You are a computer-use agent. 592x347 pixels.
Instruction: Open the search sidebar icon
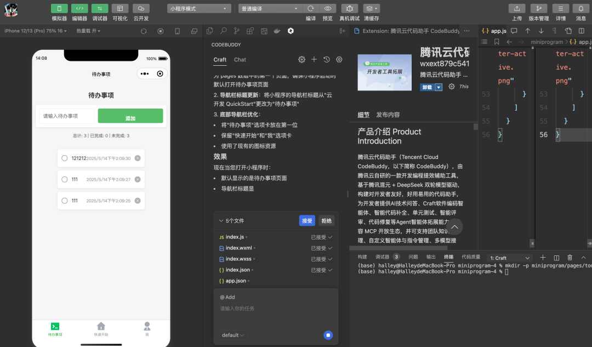tap(224, 31)
